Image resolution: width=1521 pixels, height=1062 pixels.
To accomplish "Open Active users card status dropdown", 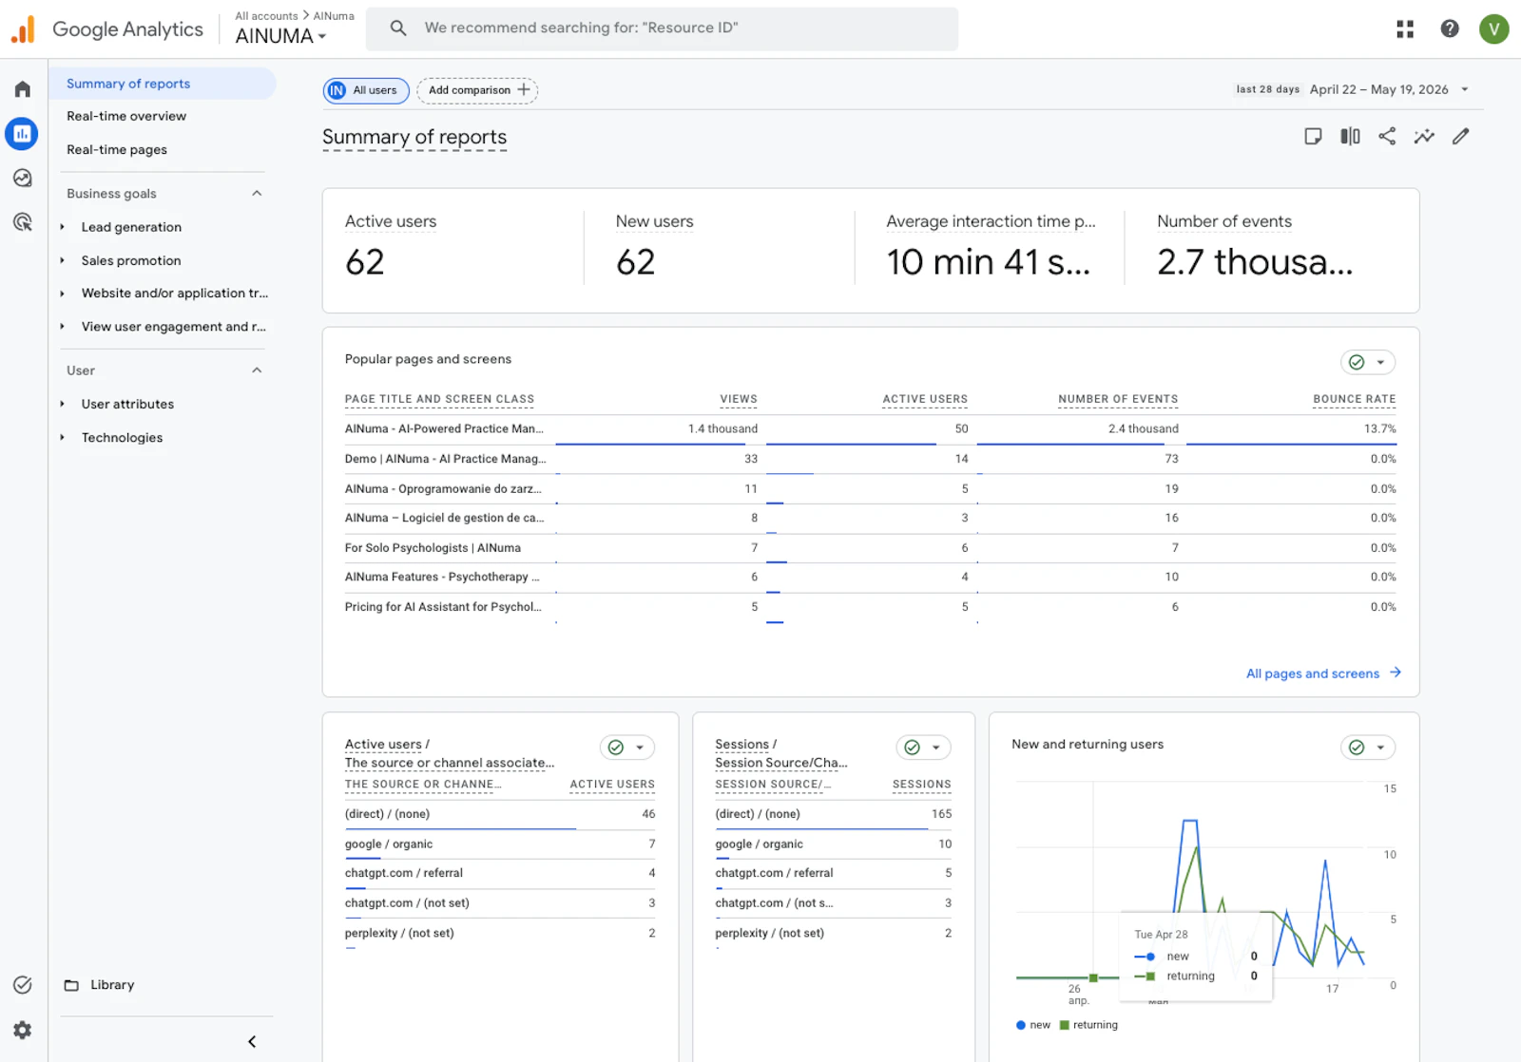I will coord(627,748).
